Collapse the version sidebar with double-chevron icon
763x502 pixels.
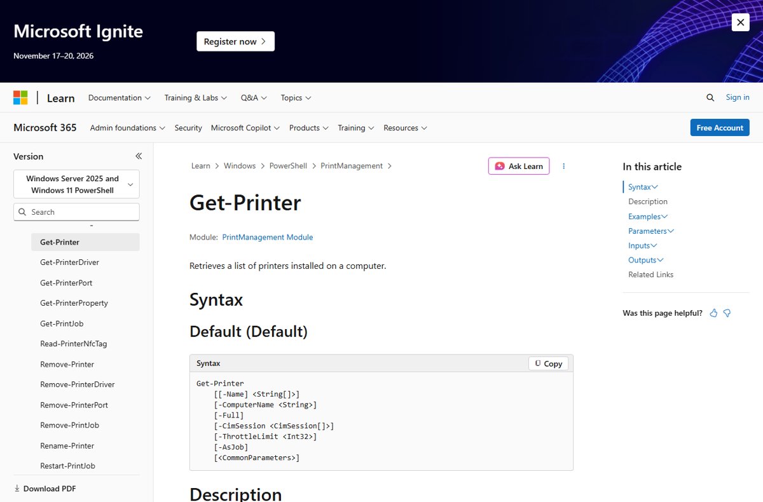139,156
